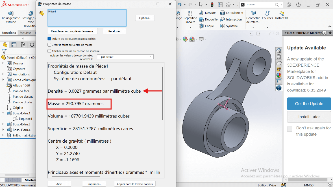Toggle the Instant3D tool

click(281, 15)
